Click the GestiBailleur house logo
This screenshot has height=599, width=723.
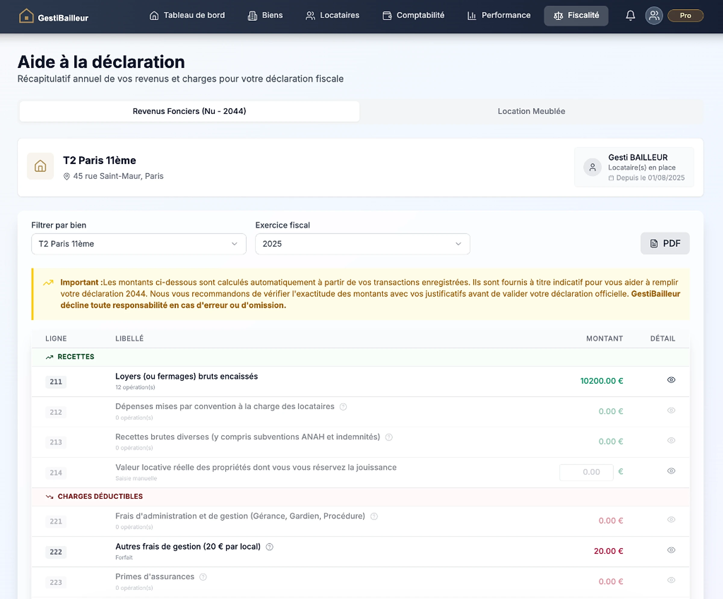26,16
